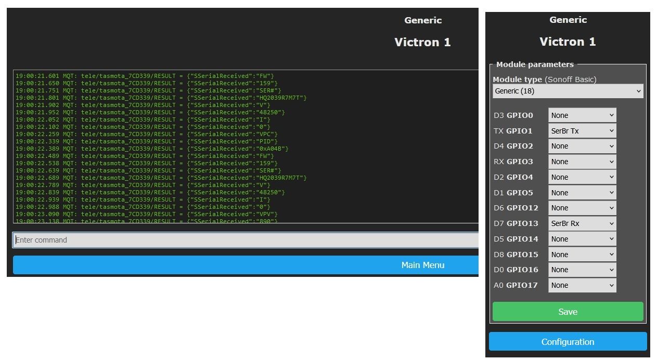
Task: Open the D1 GPIO5 dropdown
Action: 582,193
